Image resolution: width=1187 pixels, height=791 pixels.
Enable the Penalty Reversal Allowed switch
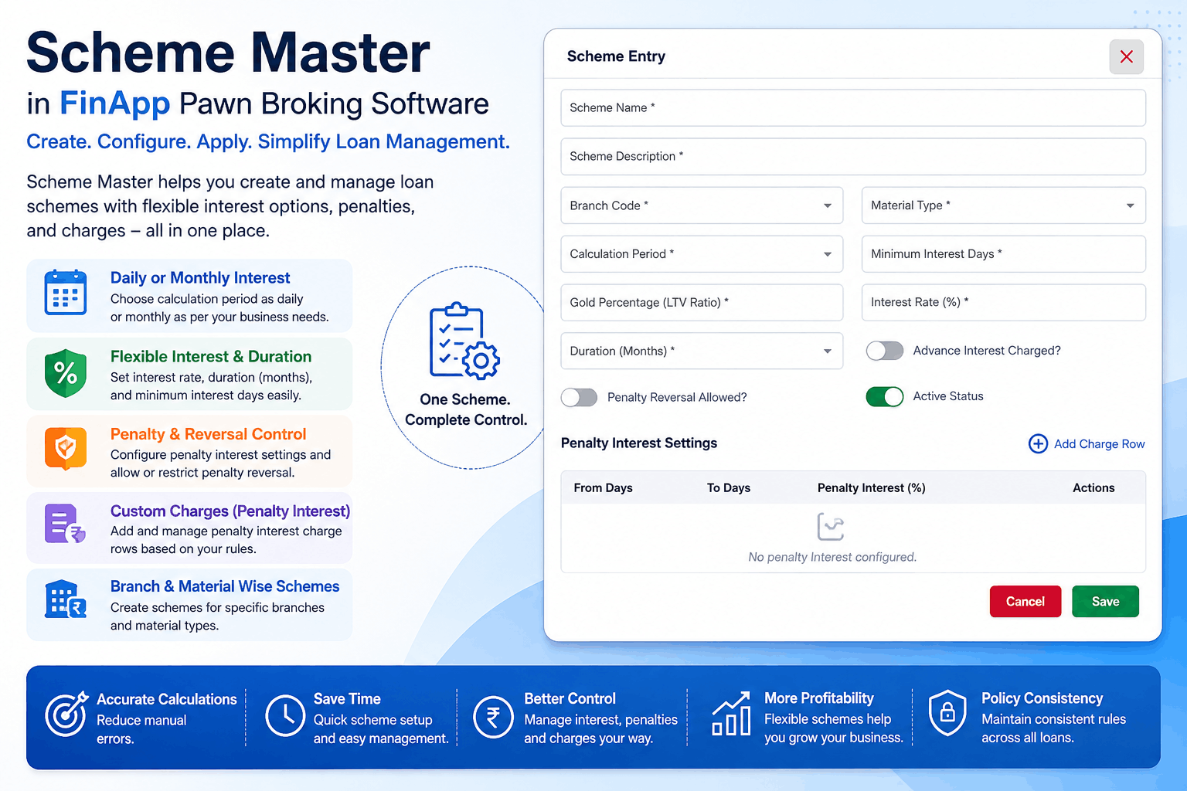coord(579,397)
